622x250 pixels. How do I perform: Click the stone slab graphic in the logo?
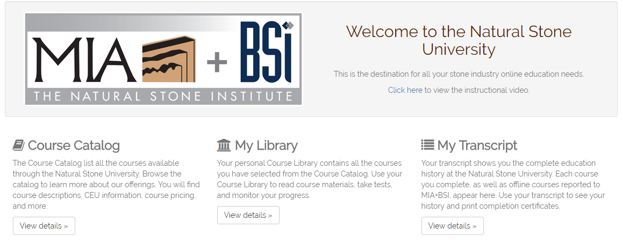coord(169,59)
